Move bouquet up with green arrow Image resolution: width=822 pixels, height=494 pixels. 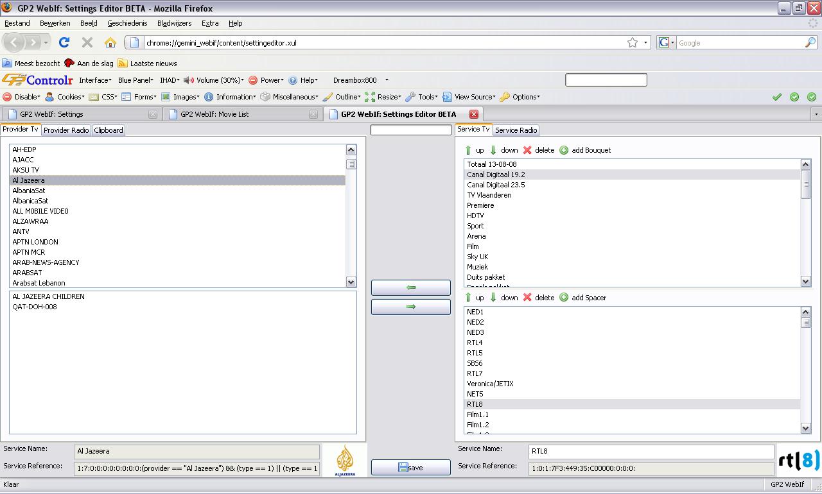tap(475, 150)
